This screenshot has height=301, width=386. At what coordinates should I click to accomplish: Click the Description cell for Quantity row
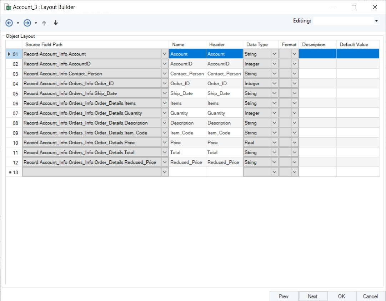tap(317, 113)
